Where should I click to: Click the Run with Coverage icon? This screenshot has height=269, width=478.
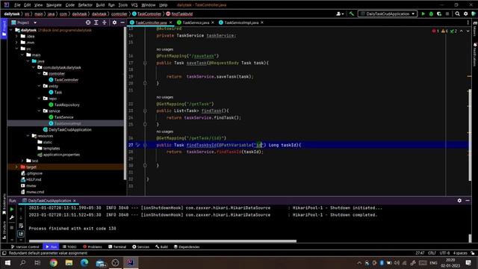pyautogui.click(x=439, y=13)
